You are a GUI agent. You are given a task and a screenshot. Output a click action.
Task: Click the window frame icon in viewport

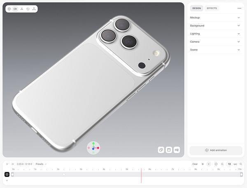point(169,150)
